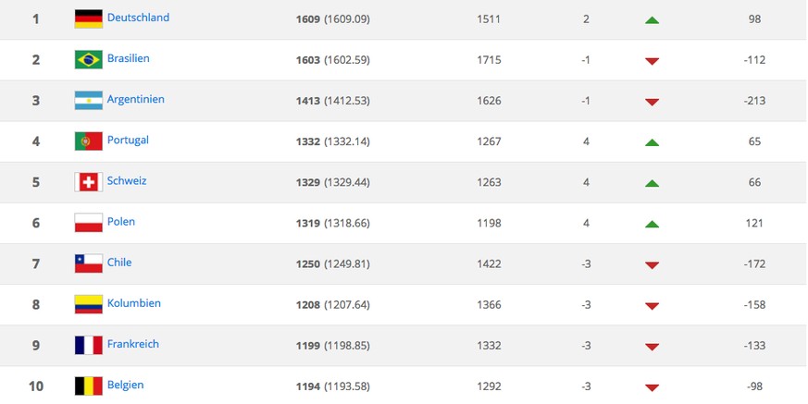
Task: Click the green up arrow for Deutschland
Action: coord(652,19)
